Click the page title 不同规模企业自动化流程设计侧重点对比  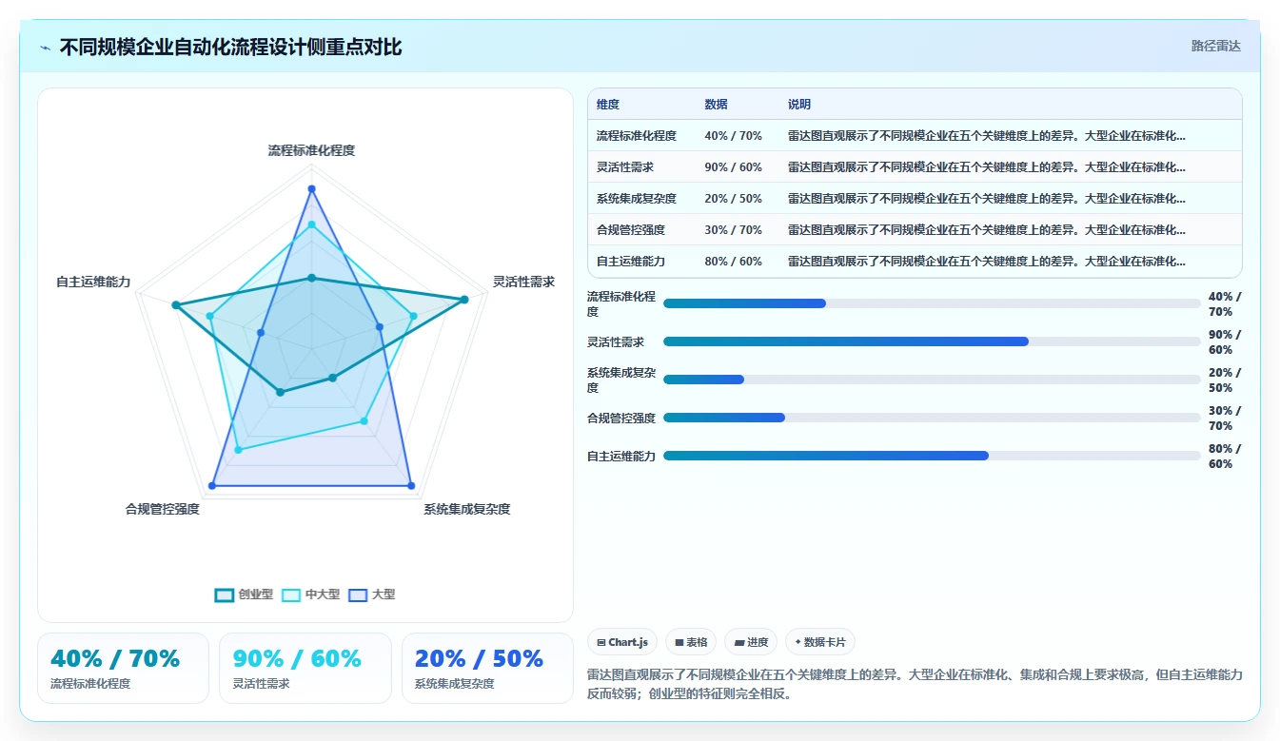tap(230, 48)
